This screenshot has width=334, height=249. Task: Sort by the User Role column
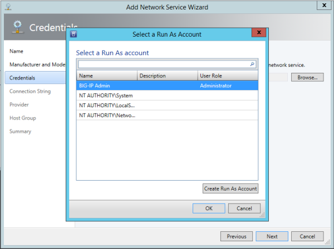tap(227, 76)
